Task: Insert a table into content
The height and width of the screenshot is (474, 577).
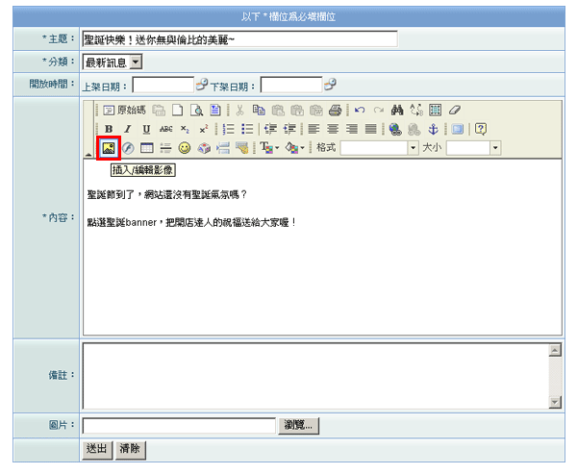Action: pyautogui.click(x=146, y=148)
